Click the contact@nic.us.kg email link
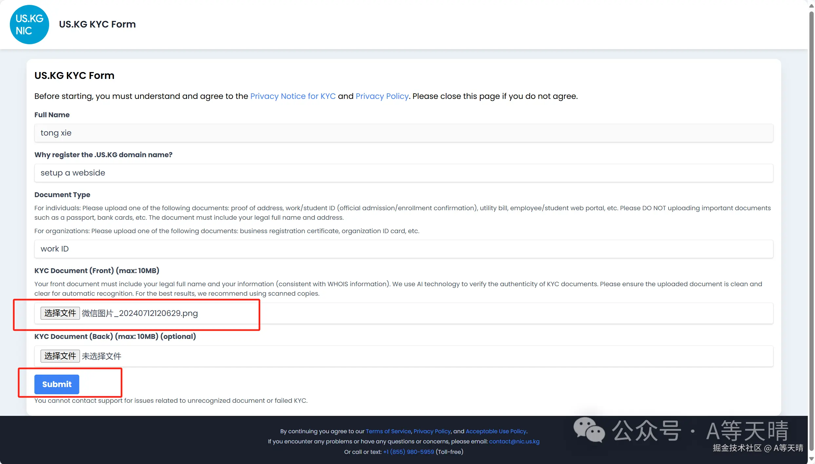Screen dimensions: 815x464 [514, 441]
